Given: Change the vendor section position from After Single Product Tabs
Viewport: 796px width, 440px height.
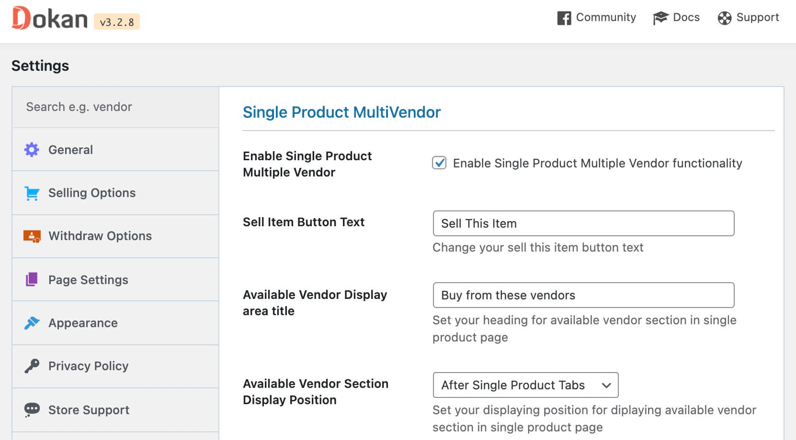Looking at the screenshot, I should [525, 385].
